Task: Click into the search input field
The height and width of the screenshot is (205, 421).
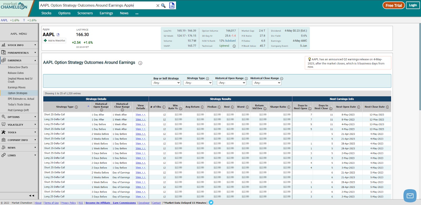Action: pyautogui.click(x=97, y=5)
